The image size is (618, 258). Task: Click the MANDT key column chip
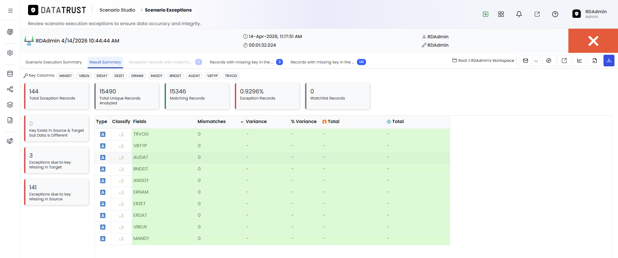tap(66, 76)
